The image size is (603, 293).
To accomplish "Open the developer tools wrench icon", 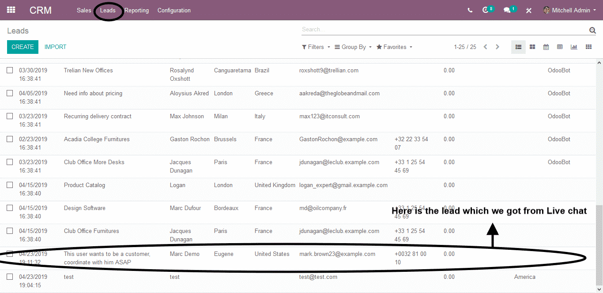I will tap(529, 11).
